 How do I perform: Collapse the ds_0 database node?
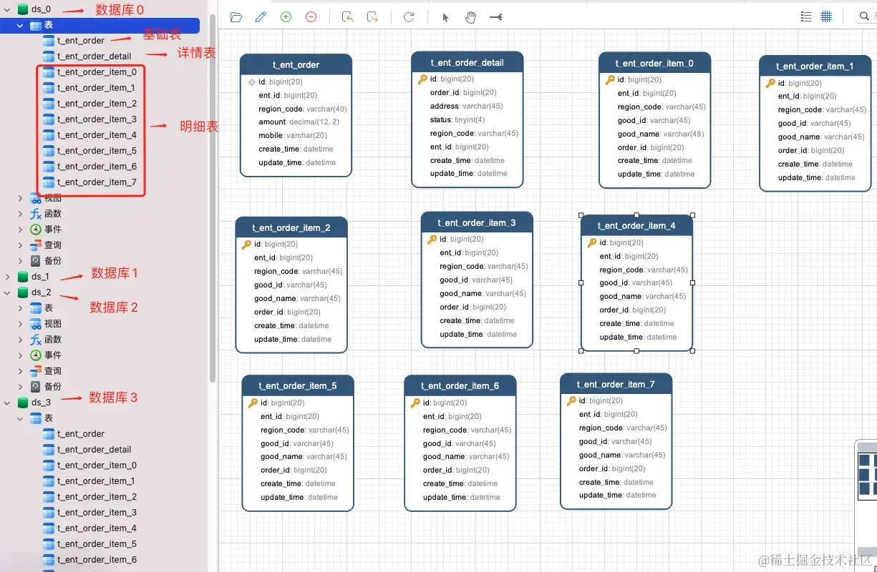point(8,9)
